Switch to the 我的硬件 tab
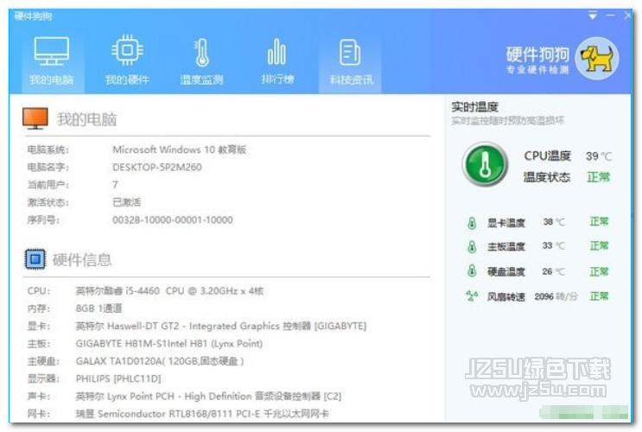 [x=127, y=60]
